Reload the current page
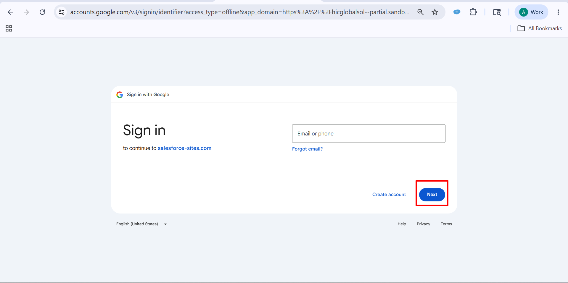This screenshot has height=283, width=568. click(42, 12)
